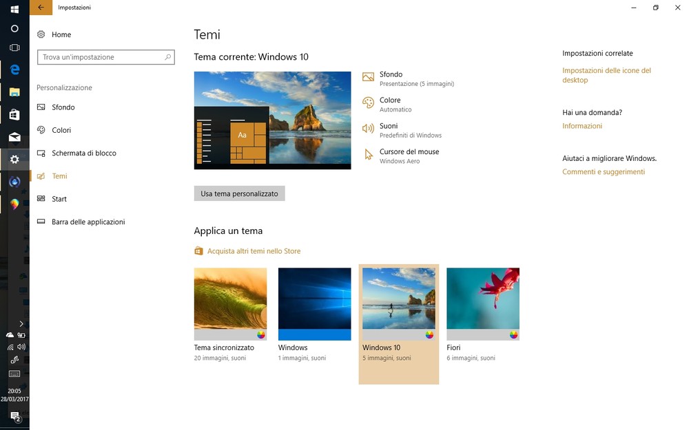This screenshot has width=689, height=430.
Task: Open Windows Ink Workspace pen icon
Action: coord(14,361)
